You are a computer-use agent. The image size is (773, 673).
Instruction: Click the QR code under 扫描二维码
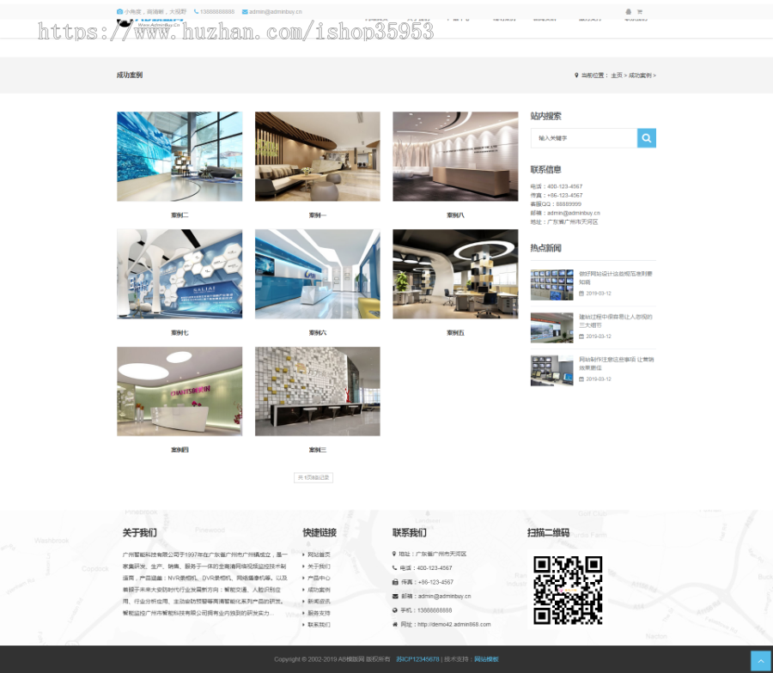click(x=567, y=590)
